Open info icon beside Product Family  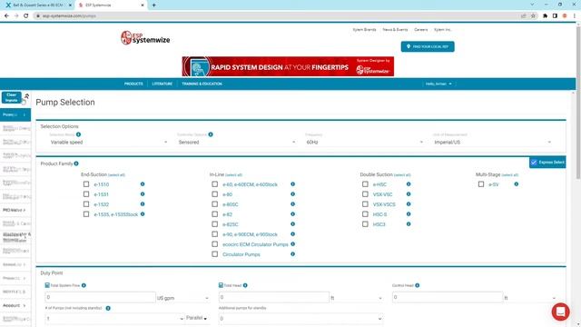pyautogui.click(x=76, y=163)
